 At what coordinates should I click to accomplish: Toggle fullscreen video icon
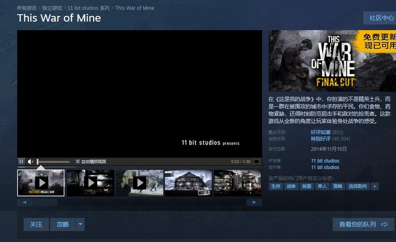pyautogui.click(x=256, y=162)
